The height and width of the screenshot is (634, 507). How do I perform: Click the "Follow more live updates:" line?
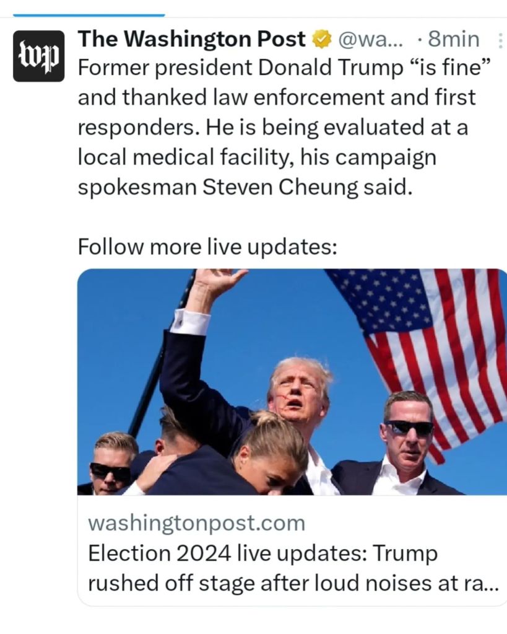[207, 246]
